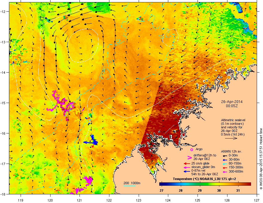Image resolution: width=263 pixels, height=203 pixels.
Task: Click latitude axis label '-18'
Action: 3,194
